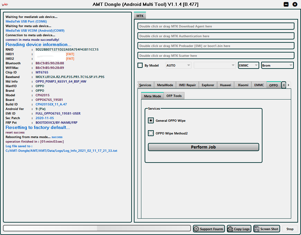The height and width of the screenshot is (235, 301).
Task: Click the MTK Download Agent field
Action: pyautogui.click(x=216, y=26)
